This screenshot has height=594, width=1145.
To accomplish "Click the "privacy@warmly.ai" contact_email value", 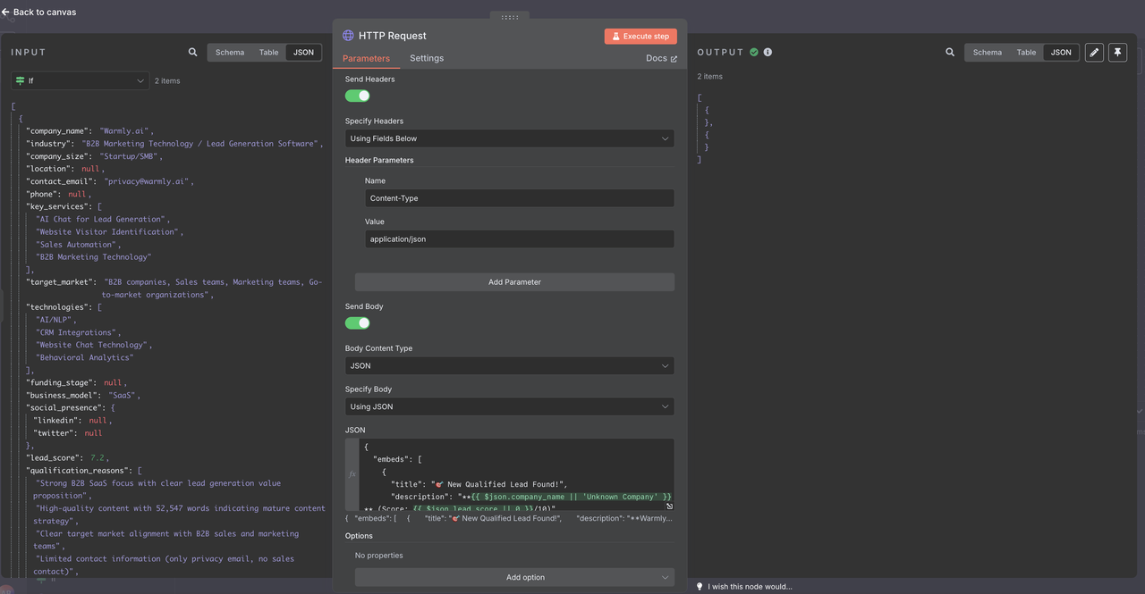I will coord(147,181).
